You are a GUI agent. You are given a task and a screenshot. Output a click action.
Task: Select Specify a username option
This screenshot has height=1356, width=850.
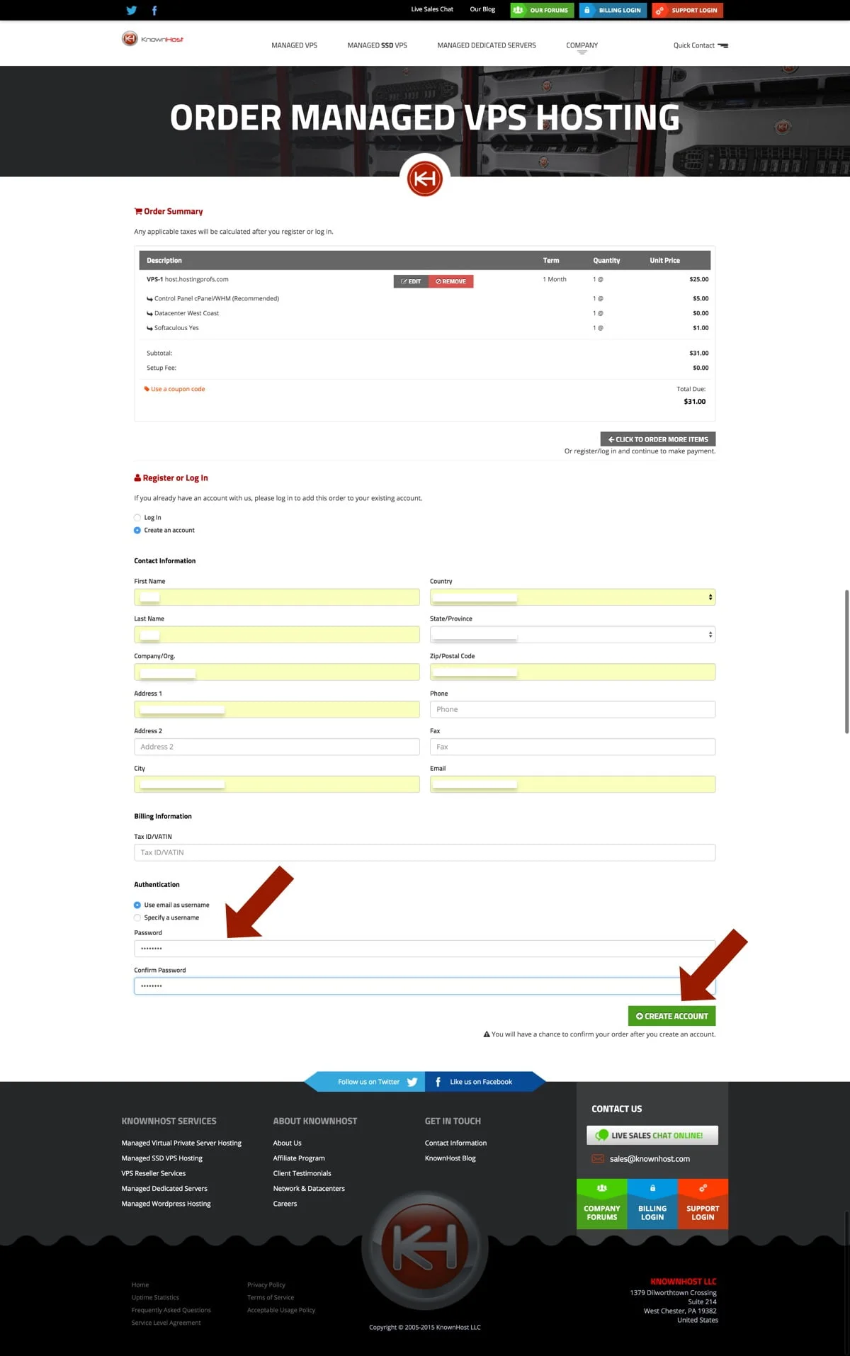click(137, 918)
